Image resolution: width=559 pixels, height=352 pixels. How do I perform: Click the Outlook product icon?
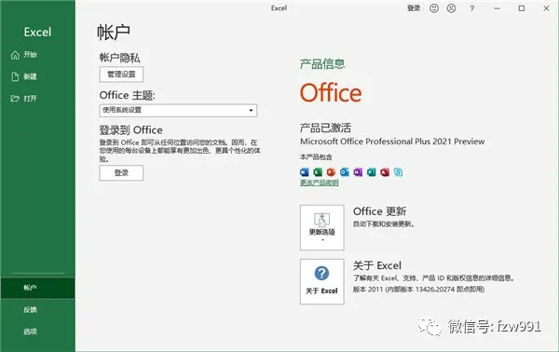tap(345, 172)
